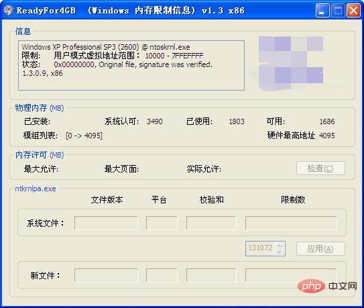Viewport: 364px width, 308px height.
Task: Click the 应用(A) apply button
Action: pos(320,249)
